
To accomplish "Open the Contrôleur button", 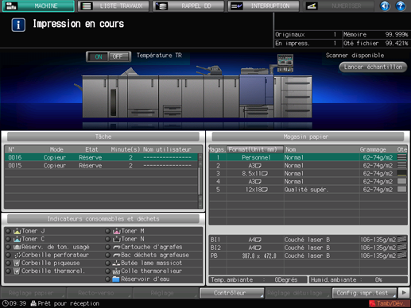I will tap(232, 293).
